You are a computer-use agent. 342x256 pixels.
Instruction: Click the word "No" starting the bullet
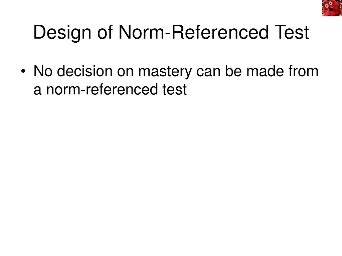pos(43,71)
